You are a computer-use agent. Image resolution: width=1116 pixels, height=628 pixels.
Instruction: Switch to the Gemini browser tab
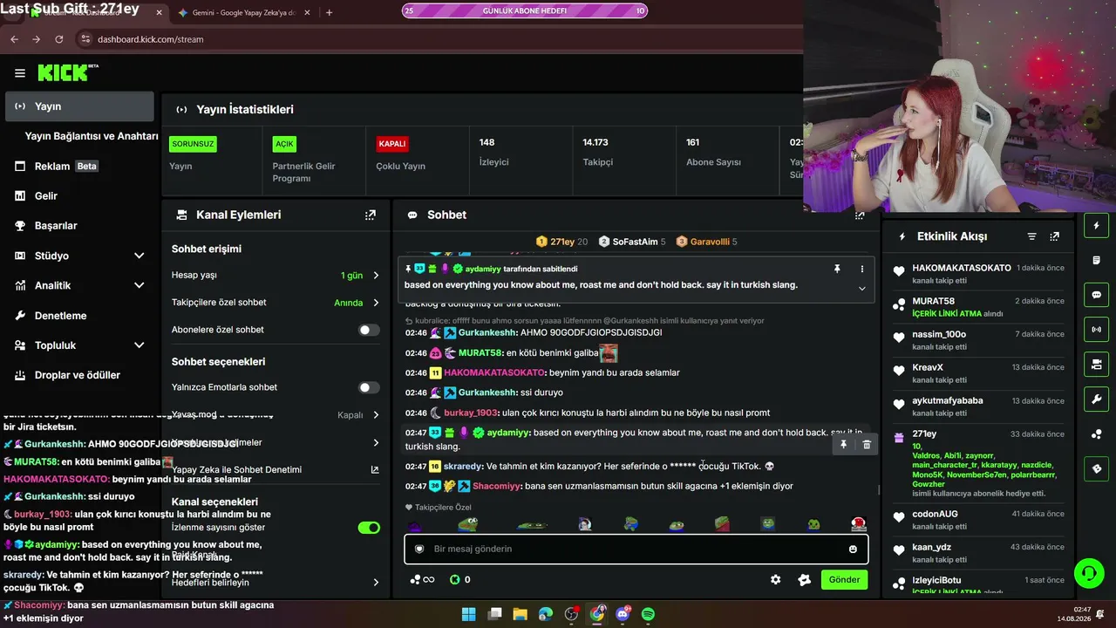(242, 12)
